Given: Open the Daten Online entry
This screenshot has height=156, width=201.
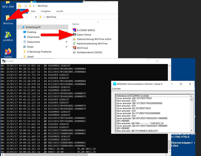Looking at the screenshot, I should point(84,35).
